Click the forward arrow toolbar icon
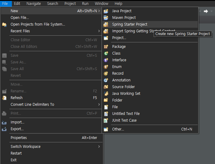The height and width of the screenshot is (164, 215). tap(206, 11)
